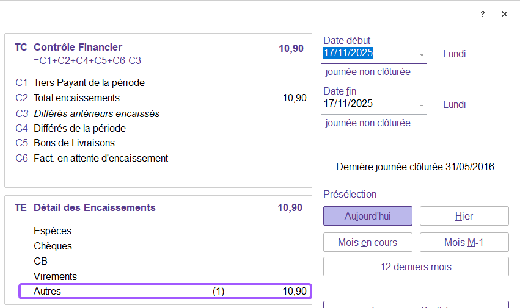This screenshot has width=520, height=308.
Task: Close the financial control dialog
Action: point(505,14)
